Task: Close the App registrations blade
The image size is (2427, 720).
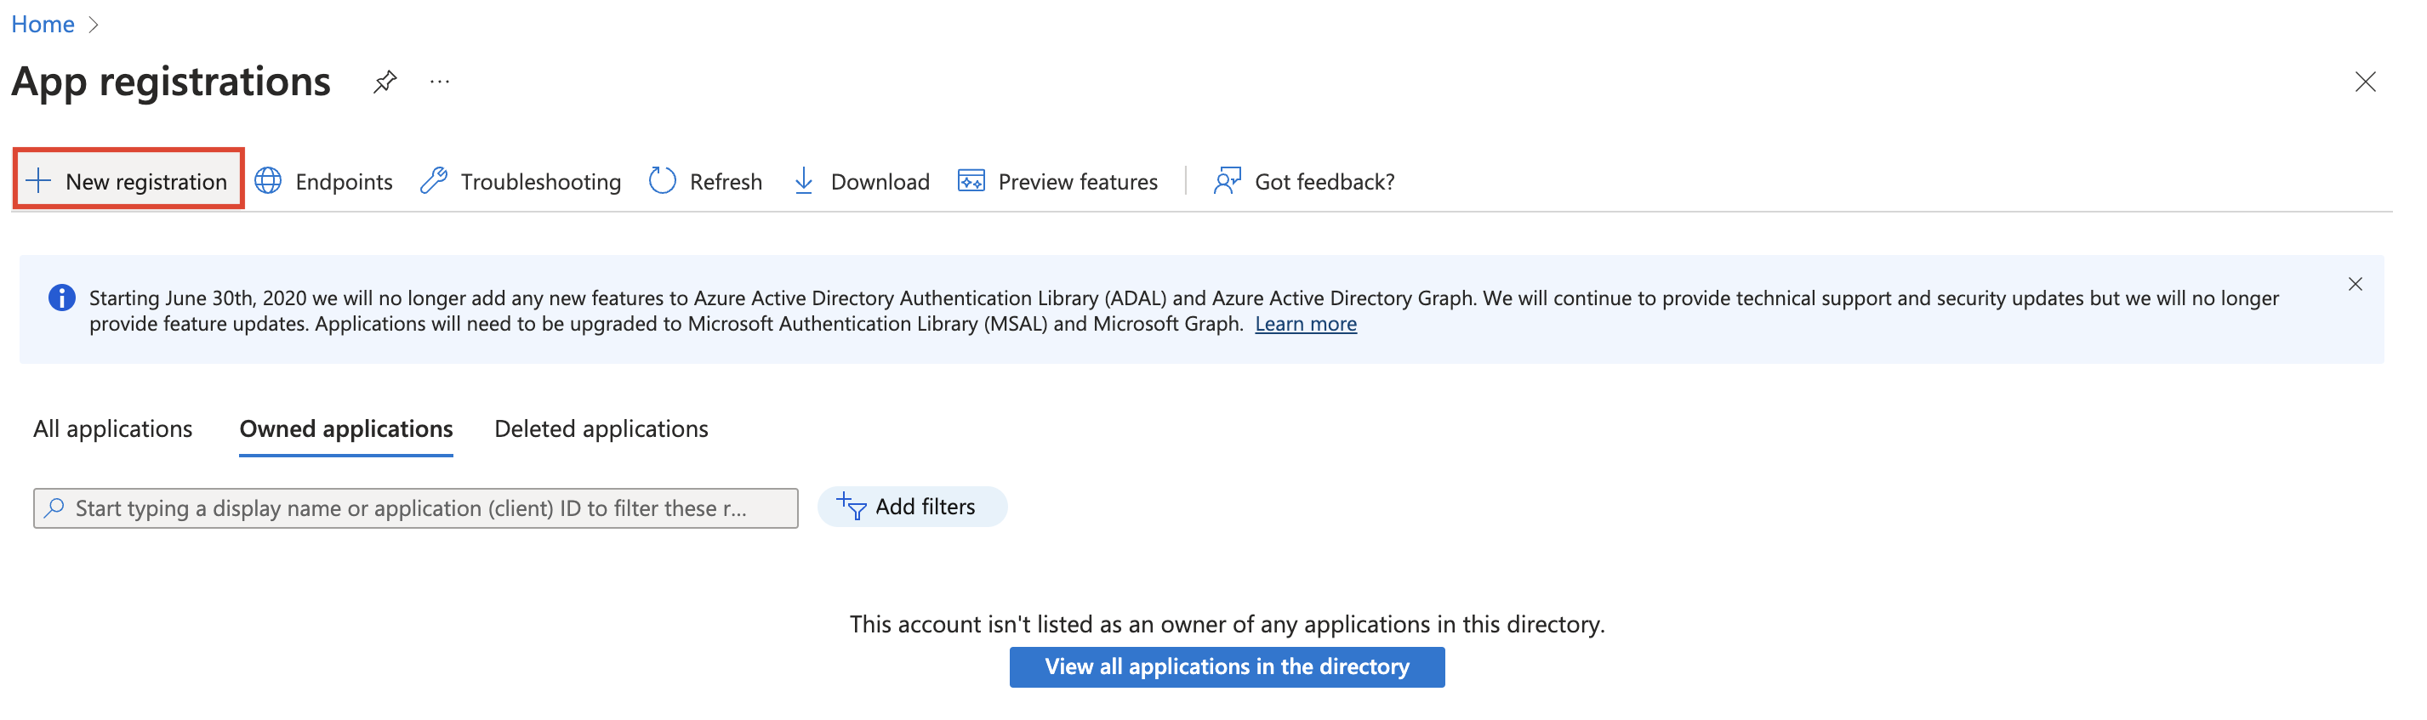Action: click(2365, 82)
